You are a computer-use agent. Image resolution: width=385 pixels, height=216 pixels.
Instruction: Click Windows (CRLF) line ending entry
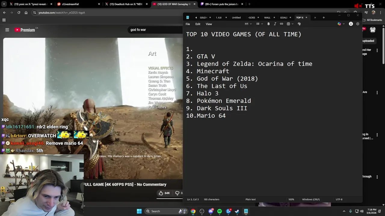311,199
